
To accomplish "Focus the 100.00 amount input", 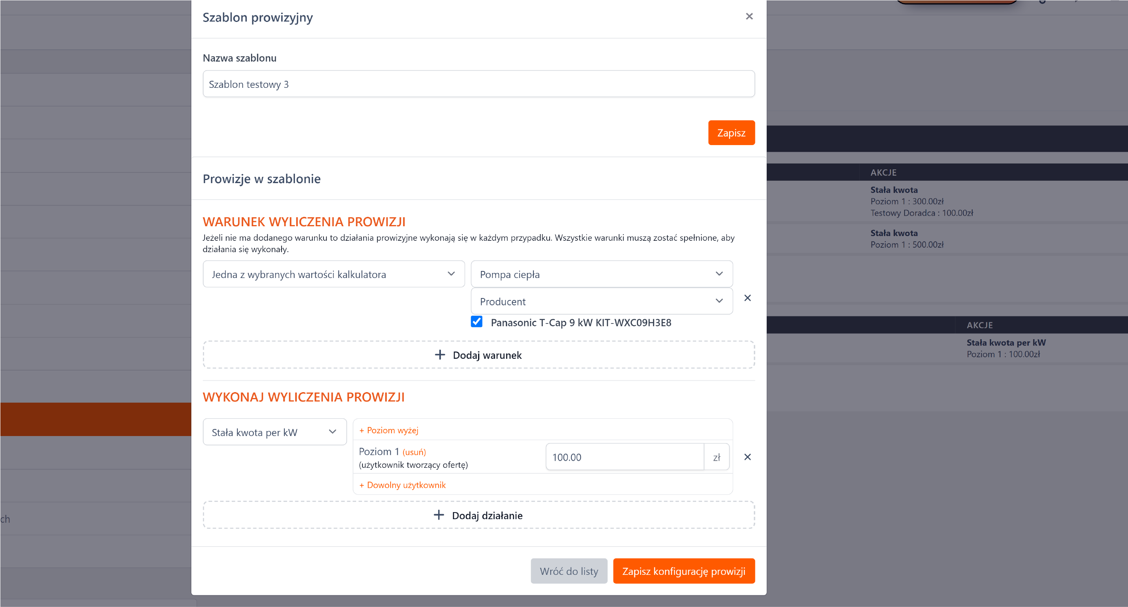I will (624, 457).
